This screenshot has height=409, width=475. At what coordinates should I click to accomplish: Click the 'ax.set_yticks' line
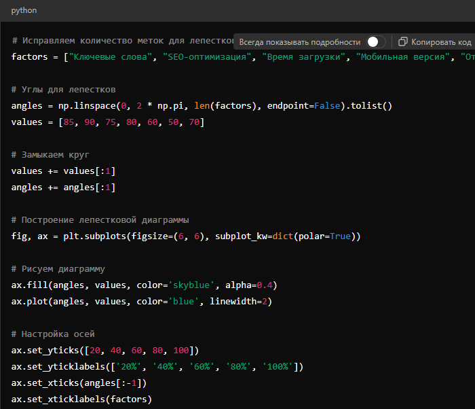[x=104, y=351]
